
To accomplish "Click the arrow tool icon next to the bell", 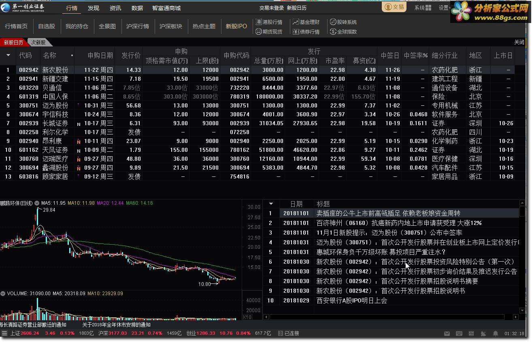I will pos(483,334).
